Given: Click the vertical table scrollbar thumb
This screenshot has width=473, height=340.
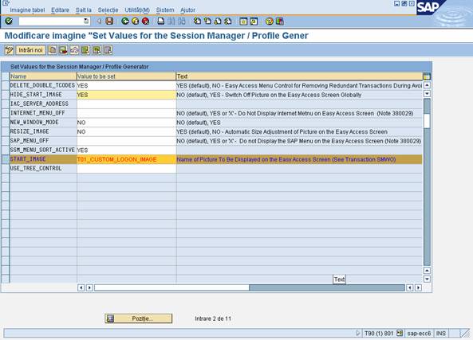Looking at the screenshot, I should pyautogui.click(x=427, y=121).
